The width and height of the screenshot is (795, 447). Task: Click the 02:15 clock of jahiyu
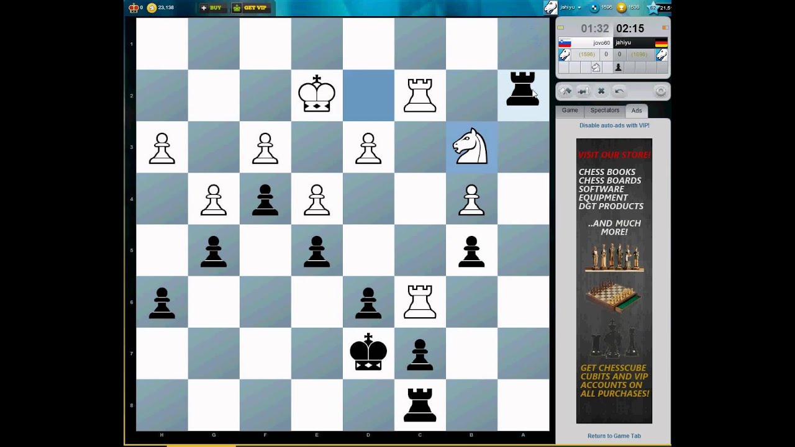(630, 29)
